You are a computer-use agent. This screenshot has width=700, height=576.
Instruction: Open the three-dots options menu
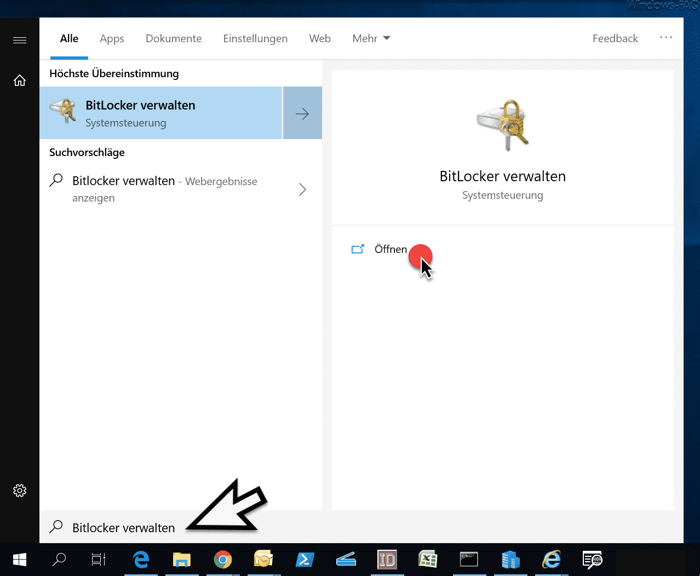click(x=666, y=37)
